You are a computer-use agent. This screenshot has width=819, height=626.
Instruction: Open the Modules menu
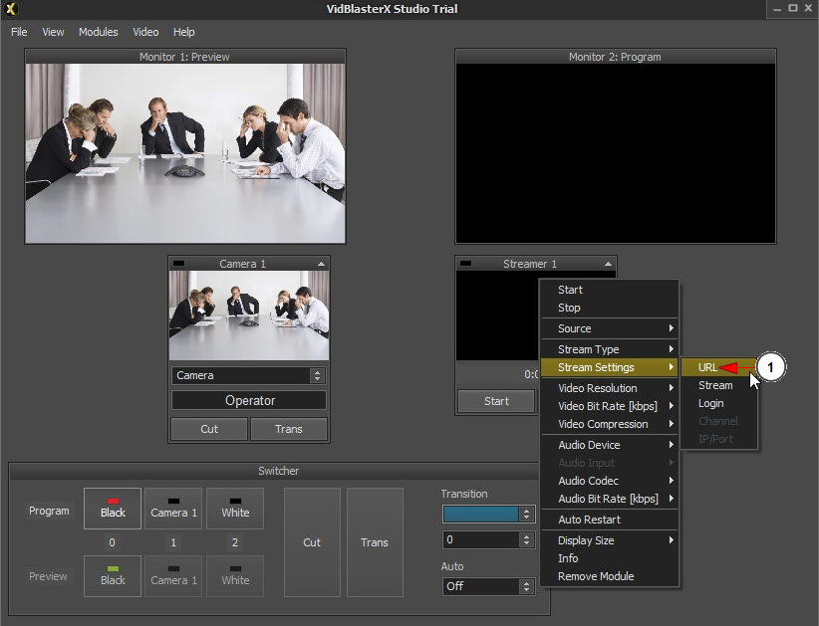tap(99, 32)
